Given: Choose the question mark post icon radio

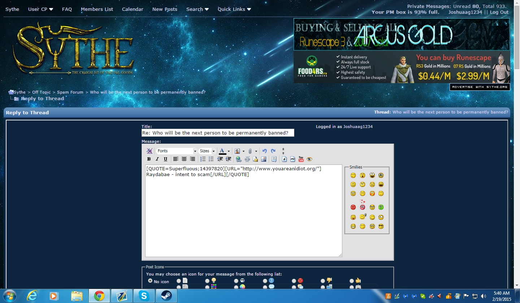Looking at the screenshot, I should pyautogui.click(x=265, y=281).
